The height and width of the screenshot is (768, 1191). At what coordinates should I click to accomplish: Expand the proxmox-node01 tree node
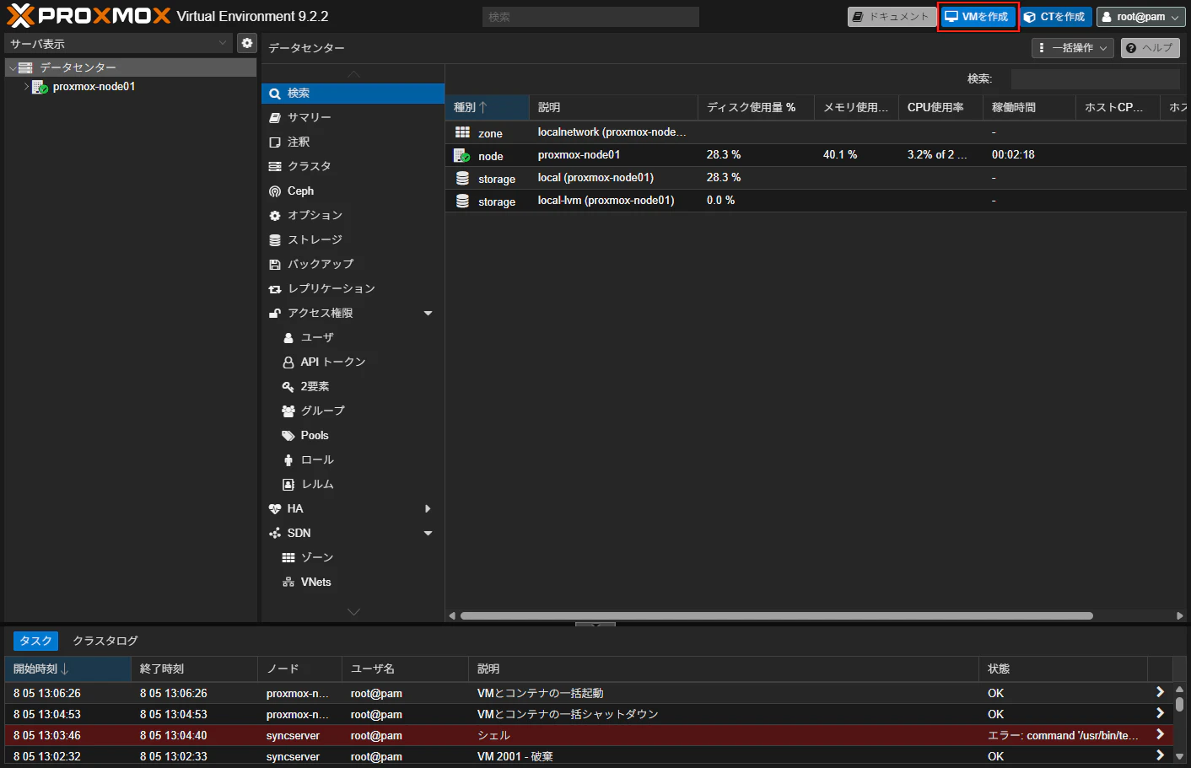pos(26,87)
